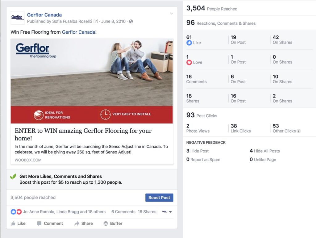Click the 0 Unlike Page entry
316x238 pixels.
point(263,160)
